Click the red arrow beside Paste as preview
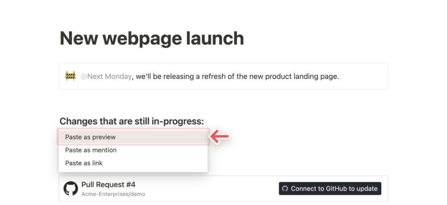This screenshot has height=205, width=447. click(x=219, y=137)
